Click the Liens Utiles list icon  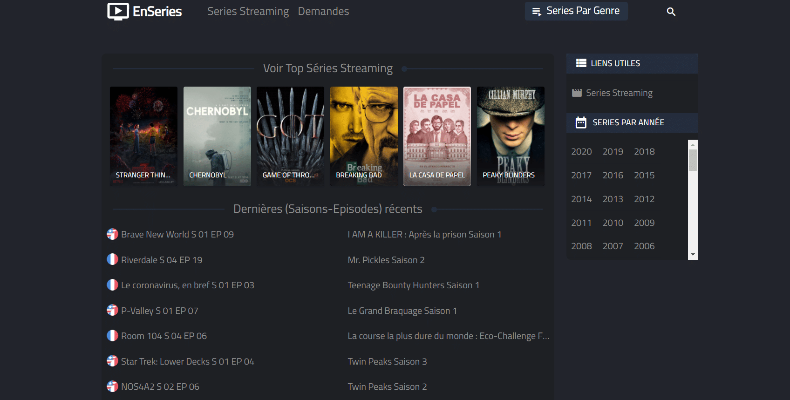click(581, 63)
